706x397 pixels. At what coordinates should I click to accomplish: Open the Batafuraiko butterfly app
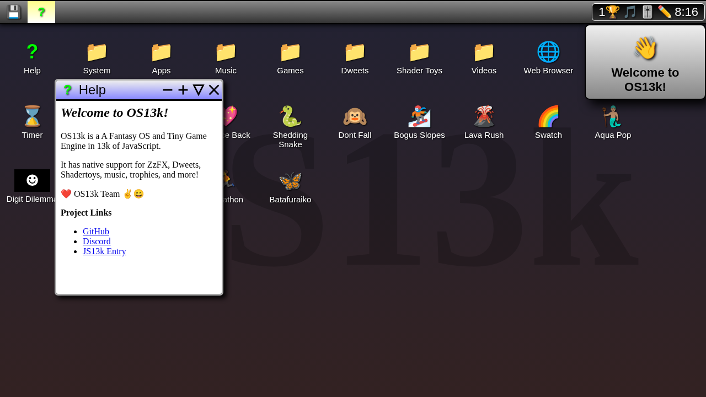tap(290, 186)
